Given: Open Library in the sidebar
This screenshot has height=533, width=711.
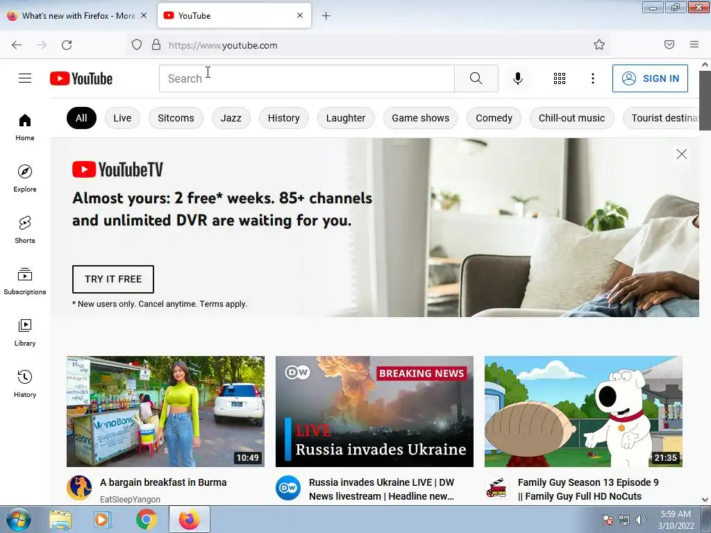Looking at the screenshot, I should click(x=25, y=332).
